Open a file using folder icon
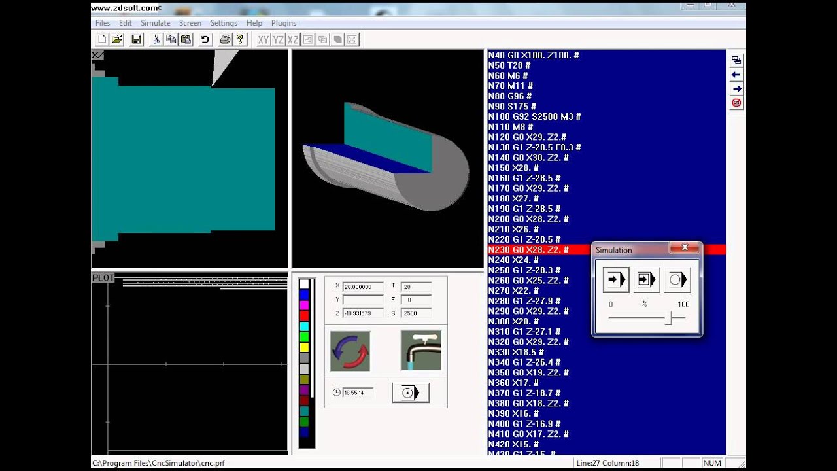The height and width of the screenshot is (471, 837). [x=117, y=39]
